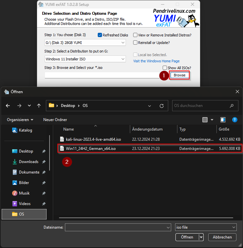Click the view layout icon
The height and width of the screenshot is (248, 243).
click(x=205, y=120)
